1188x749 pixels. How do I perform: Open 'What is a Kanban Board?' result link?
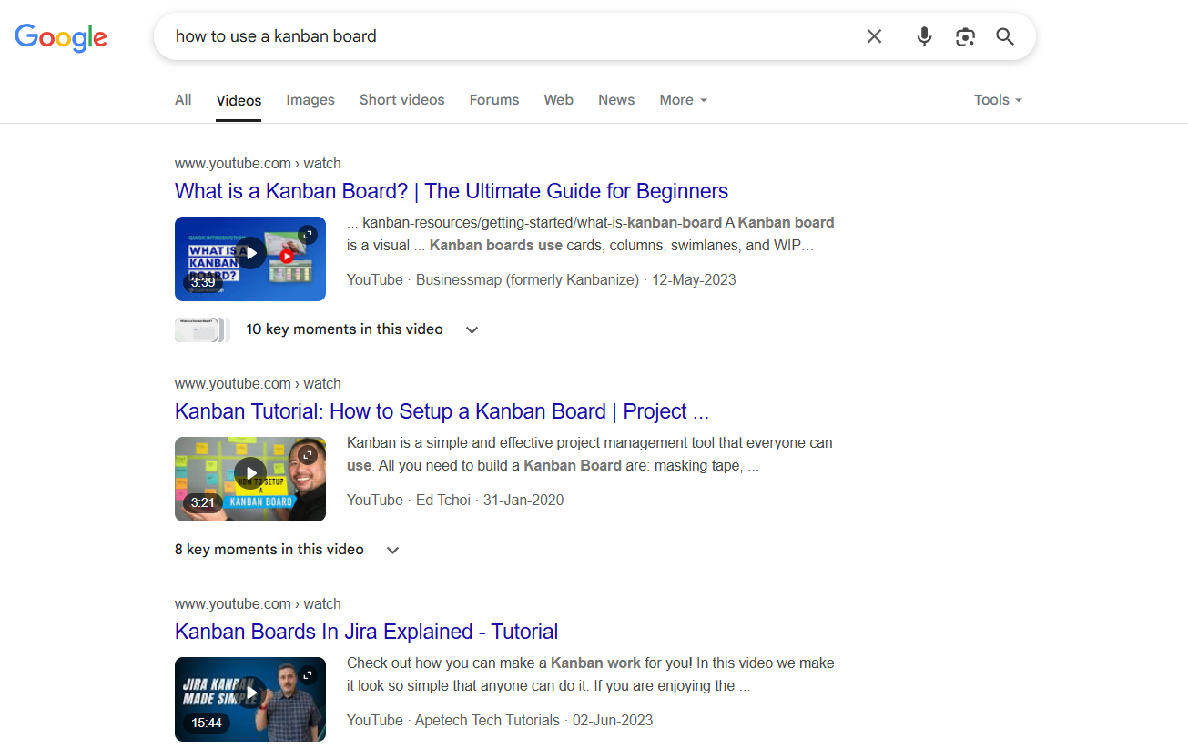pyautogui.click(x=452, y=191)
